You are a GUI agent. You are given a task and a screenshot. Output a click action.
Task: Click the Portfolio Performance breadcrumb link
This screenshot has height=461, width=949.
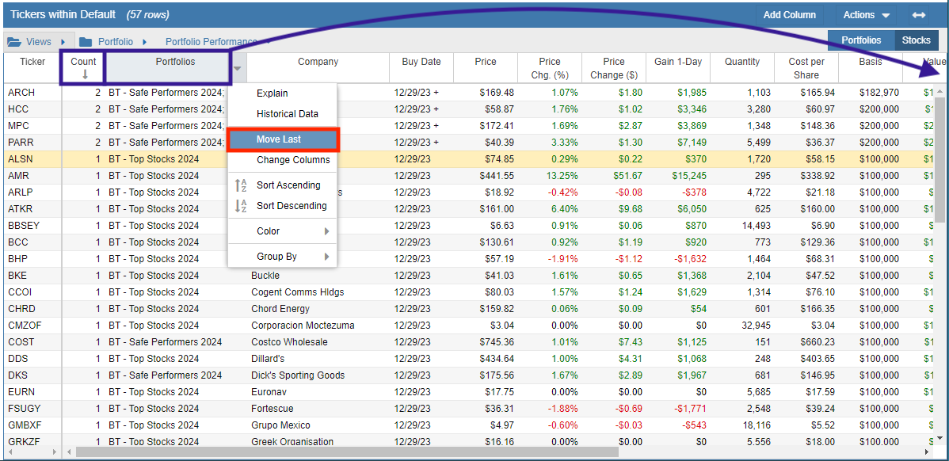pyautogui.click(x=212, y=42)
